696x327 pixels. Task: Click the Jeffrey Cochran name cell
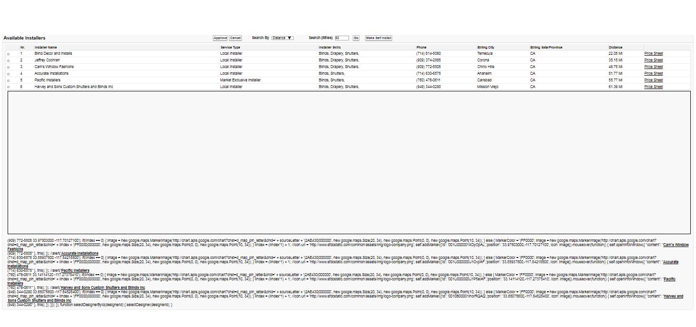coord(47,60)
